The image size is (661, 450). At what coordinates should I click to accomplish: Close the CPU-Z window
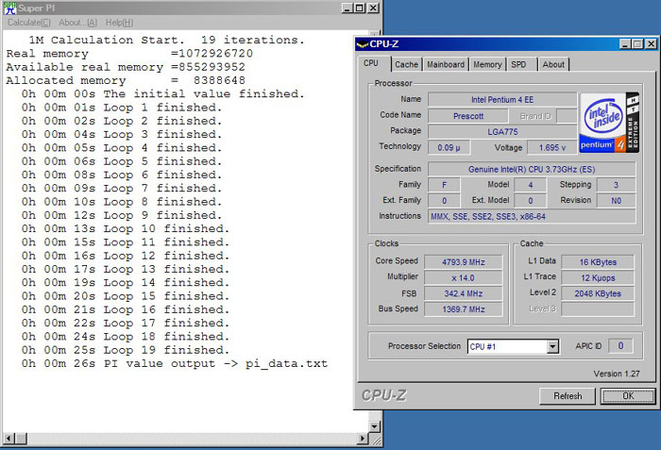click(652, 43)
